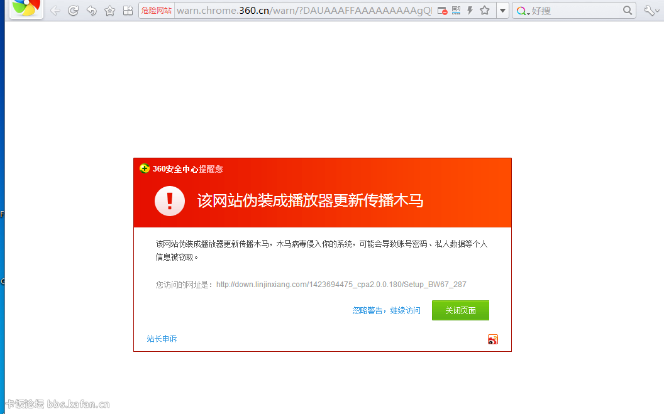This screenshot has width=664, height=414.
Task: Share via the Weibo icon
Action: point(493,339)
